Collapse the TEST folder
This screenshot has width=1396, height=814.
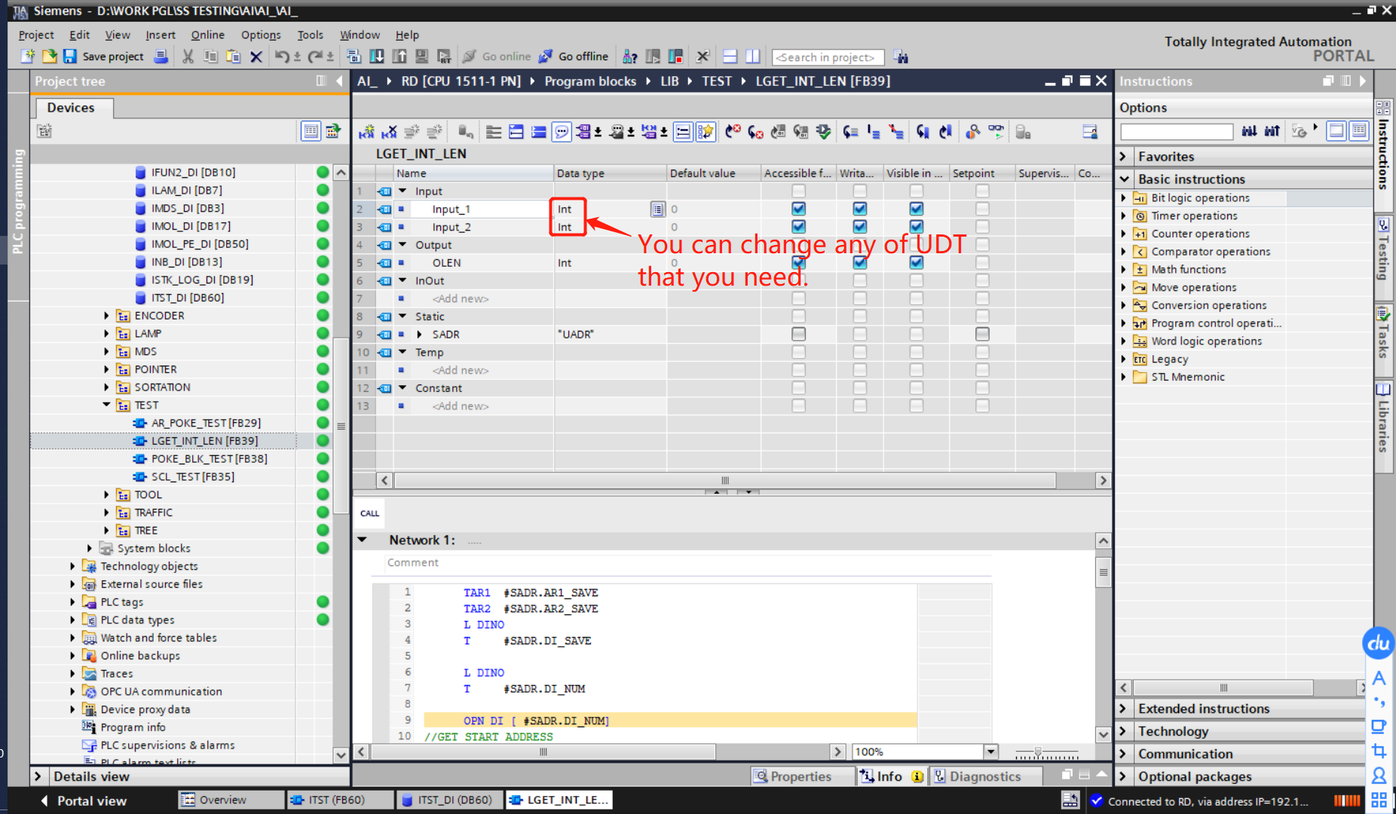(106, 405)
